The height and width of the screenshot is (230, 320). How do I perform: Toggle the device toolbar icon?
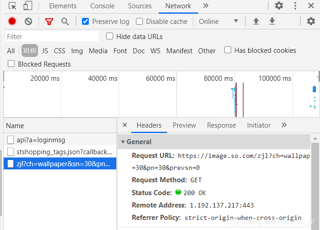(28, 6)
